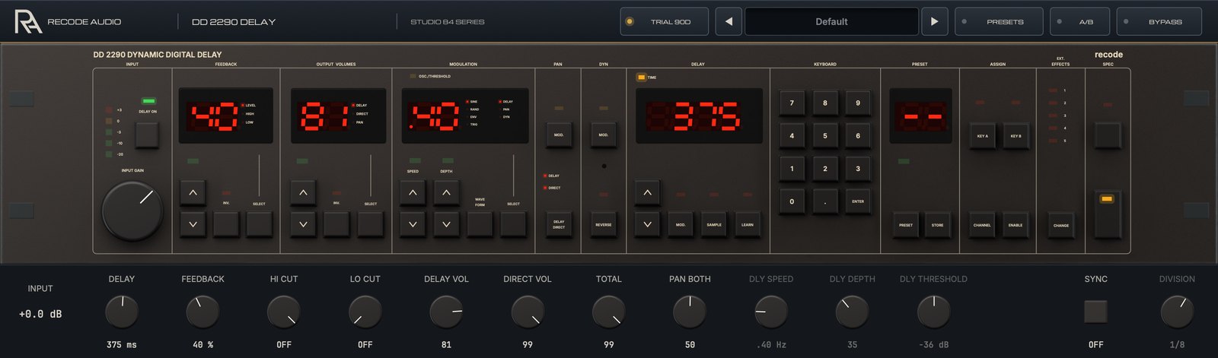Decrease feedback with the down arrow
The height and width of the screenshot is (358, 1218).
click(193, 225)
